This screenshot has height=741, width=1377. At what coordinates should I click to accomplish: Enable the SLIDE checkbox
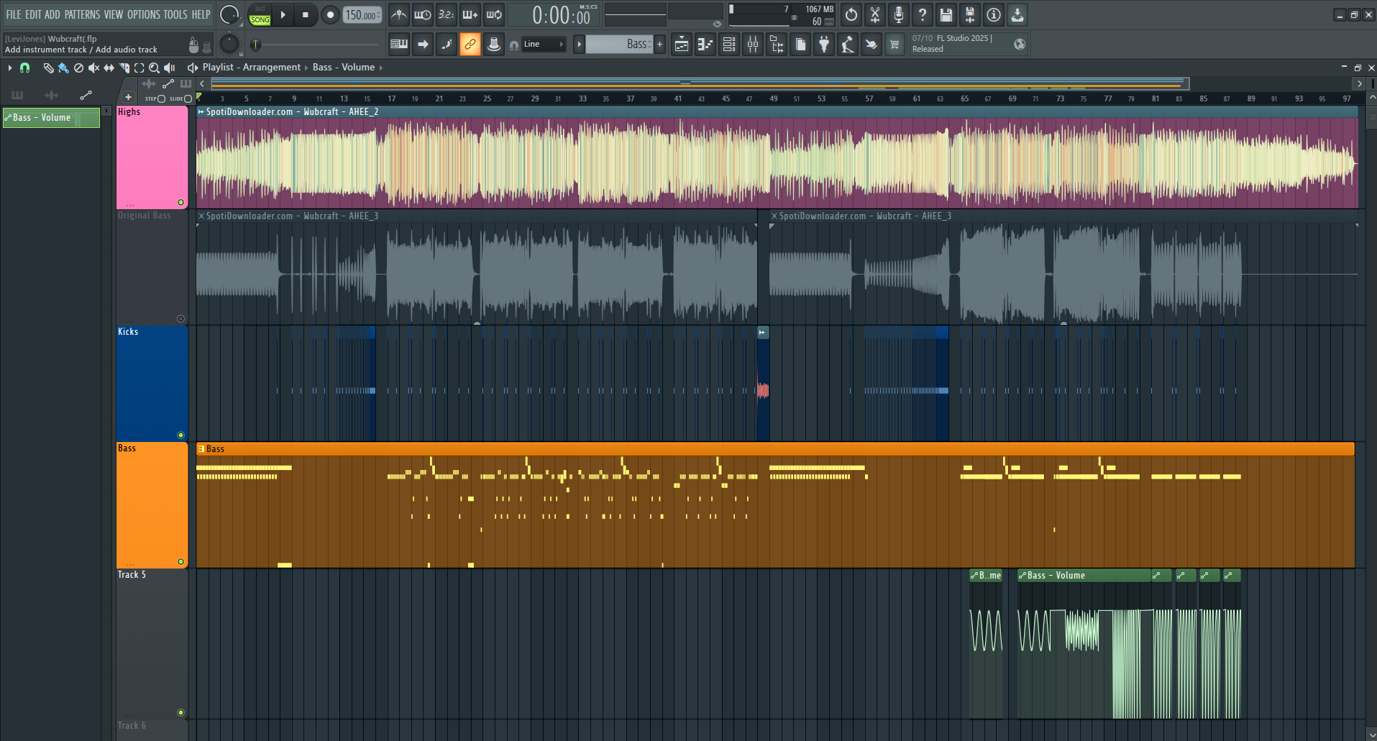(x=188, y=98)
